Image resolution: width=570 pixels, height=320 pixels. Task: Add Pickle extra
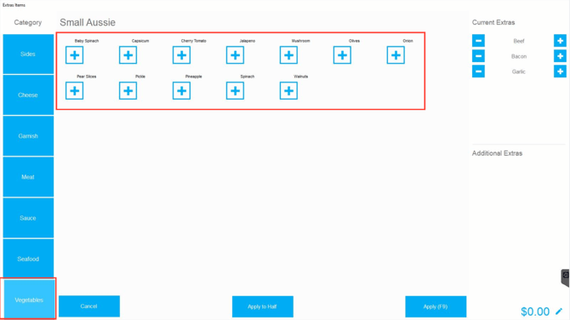point(128,91)
